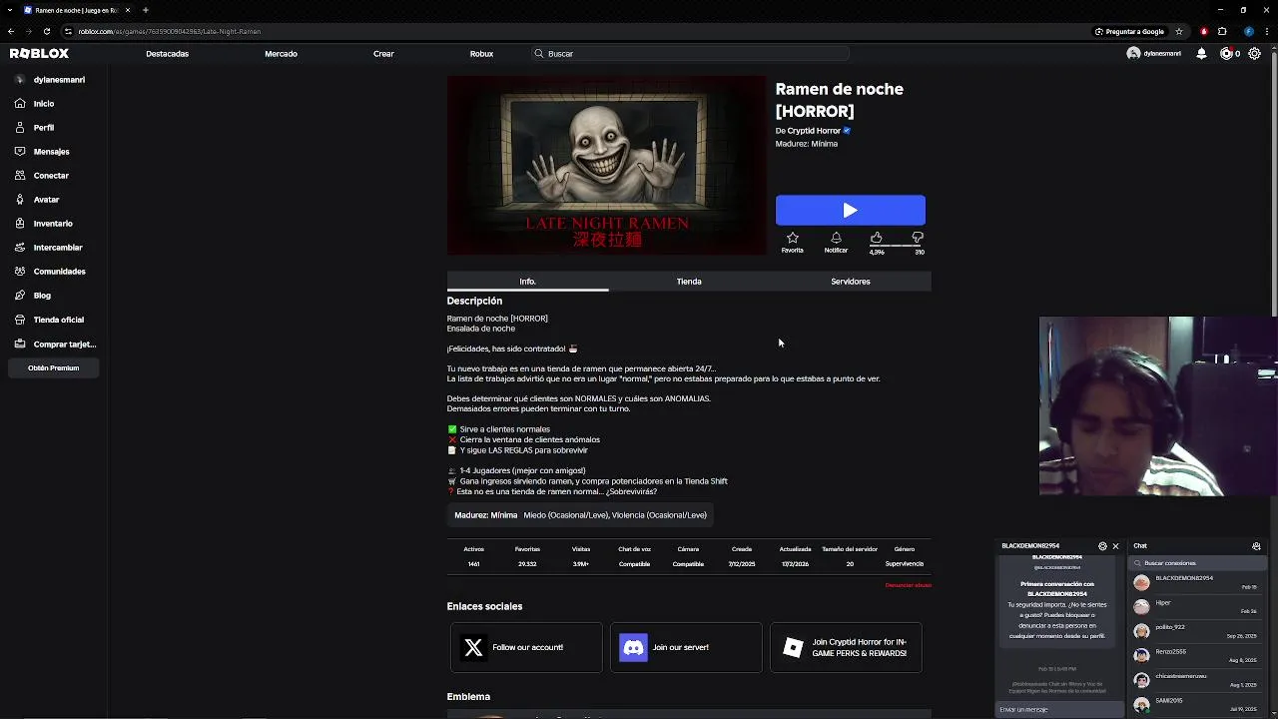Open Inventario from sidebar
This screenshot has height=719, width=1278.
52,224
